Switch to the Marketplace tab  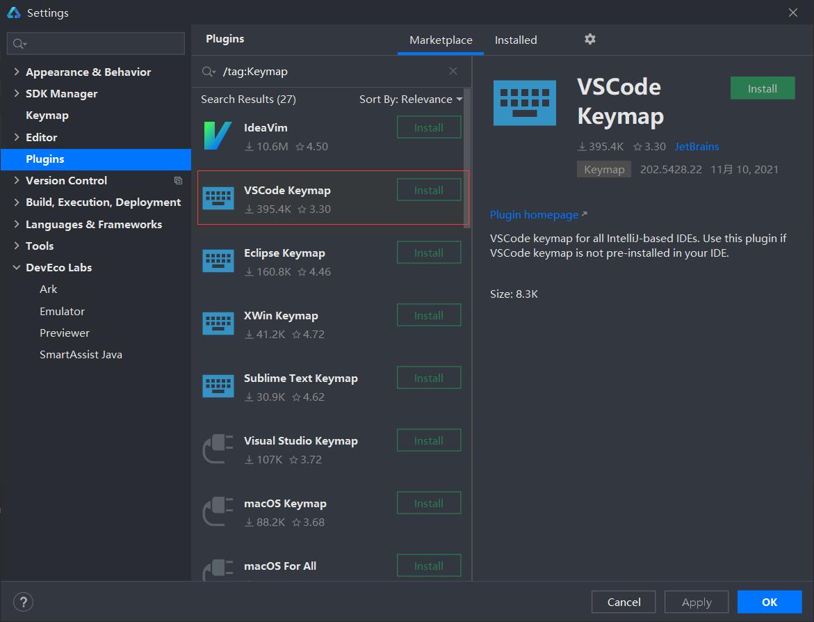pos(441,40)
